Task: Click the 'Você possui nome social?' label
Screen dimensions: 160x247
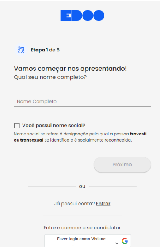Action: point(54,126)
